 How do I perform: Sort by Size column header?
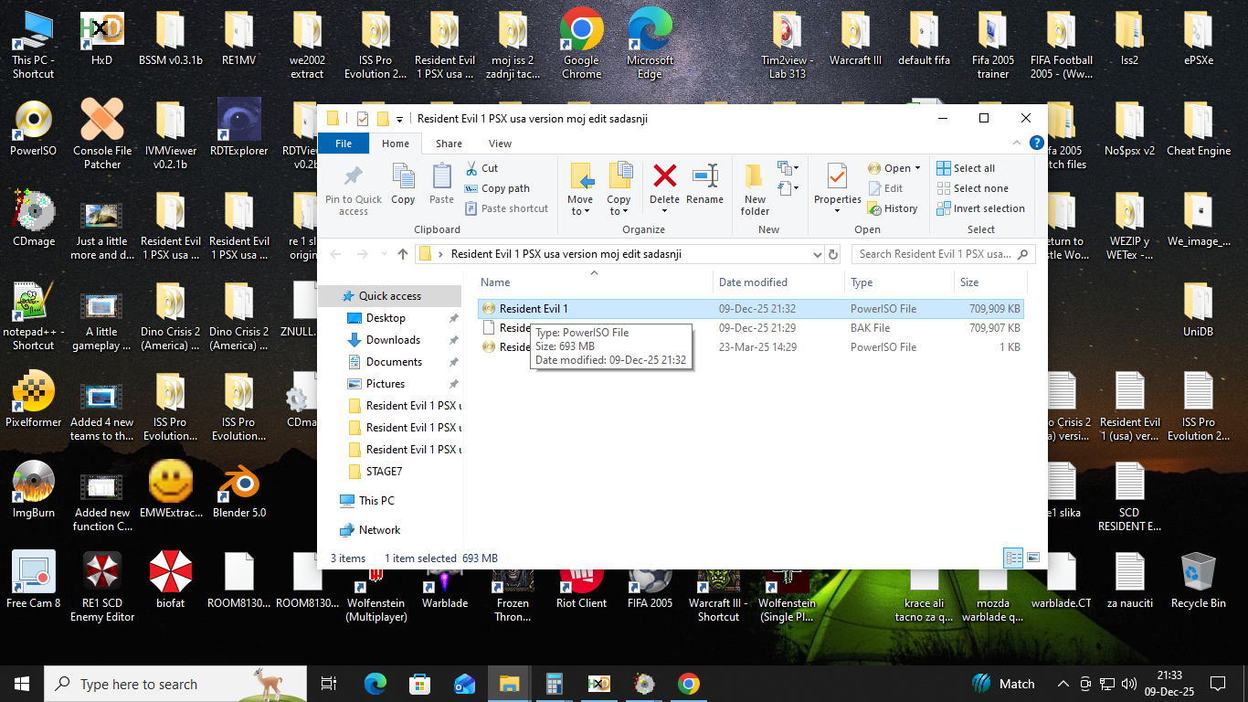[x=991, y=282]
